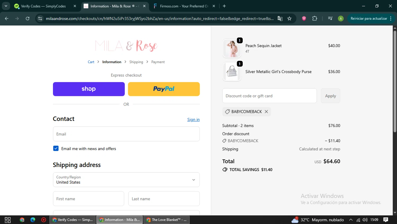Switch to the Firmoo.com tab

click(x=184, y=6)
